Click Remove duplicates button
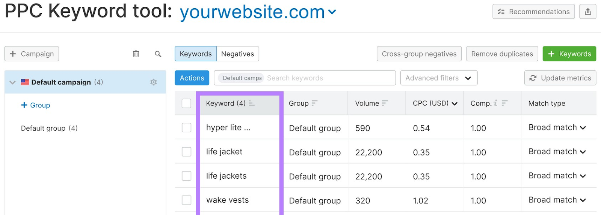This screenshot has height=215, width=601. (502, 54)
